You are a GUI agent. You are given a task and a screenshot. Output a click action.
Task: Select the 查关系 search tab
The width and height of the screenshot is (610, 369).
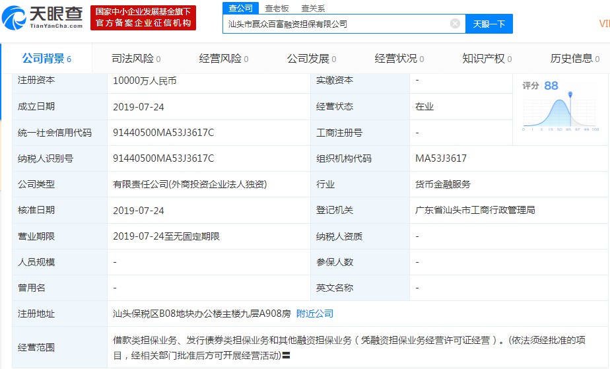click(313, 8)
